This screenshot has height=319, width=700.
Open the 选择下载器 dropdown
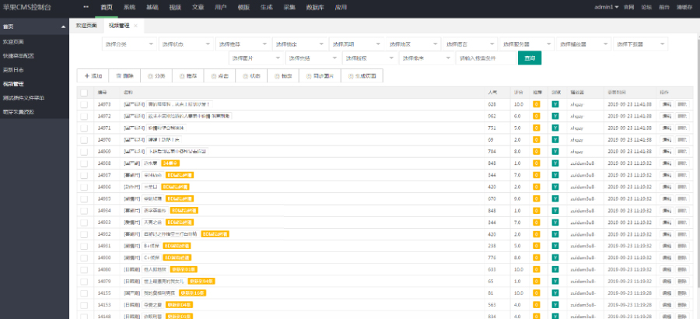coord(640,44)
